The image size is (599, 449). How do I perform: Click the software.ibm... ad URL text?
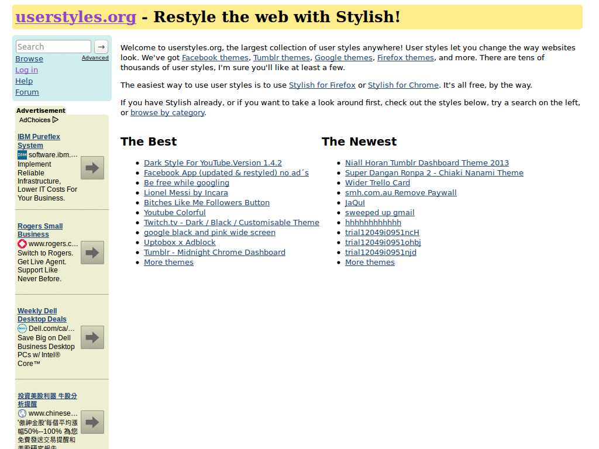point(53,154)
